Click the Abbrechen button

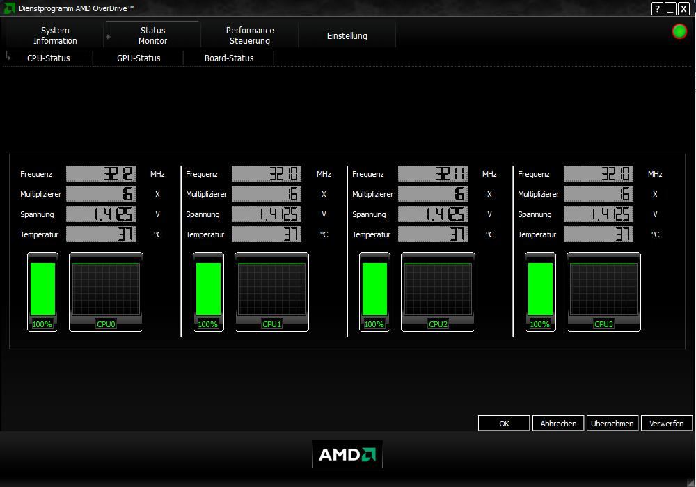pos(558,424)
